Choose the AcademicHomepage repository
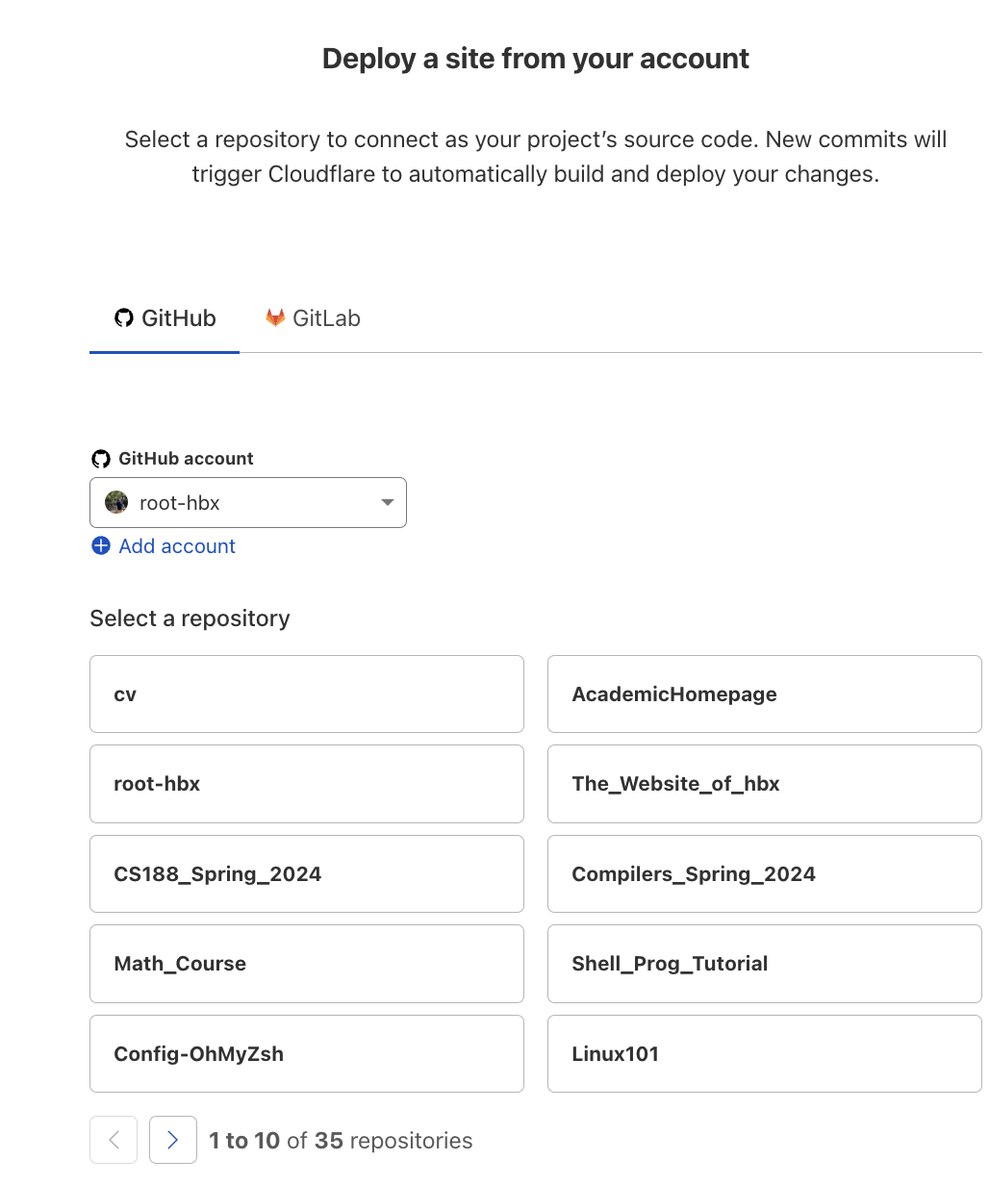 [x=764, y=694]
